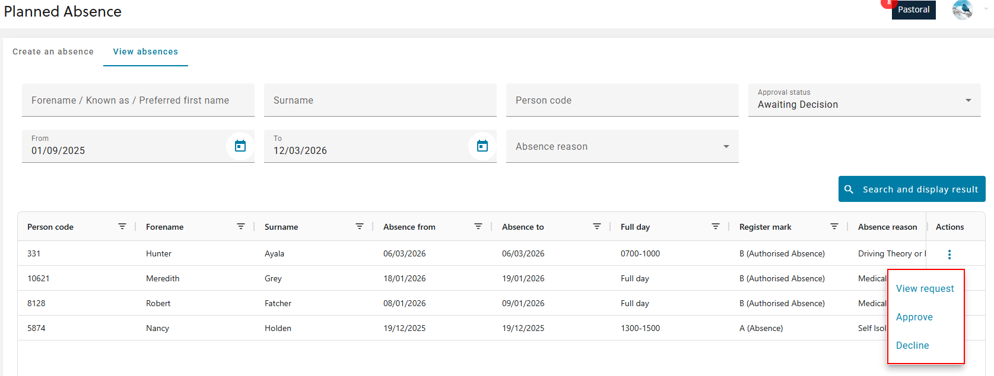Click the Surname input field
The image size is (994, 376).
coord(380,100)
